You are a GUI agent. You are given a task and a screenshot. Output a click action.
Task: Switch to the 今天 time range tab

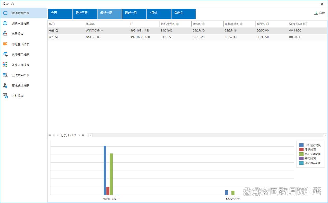click(x=60, y=14)
